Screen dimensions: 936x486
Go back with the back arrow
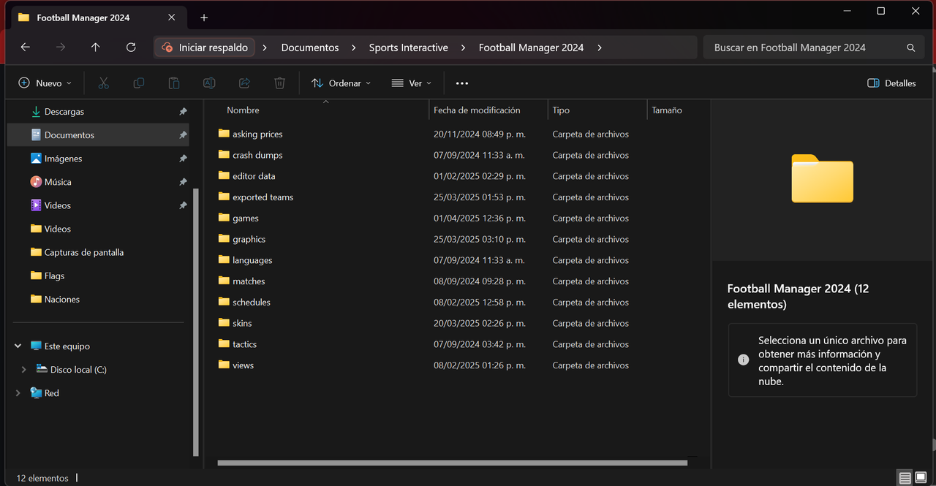[26, 48]
